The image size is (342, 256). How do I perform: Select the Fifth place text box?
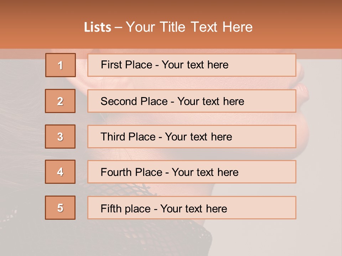pyautogui.click(x=192, y=208)
